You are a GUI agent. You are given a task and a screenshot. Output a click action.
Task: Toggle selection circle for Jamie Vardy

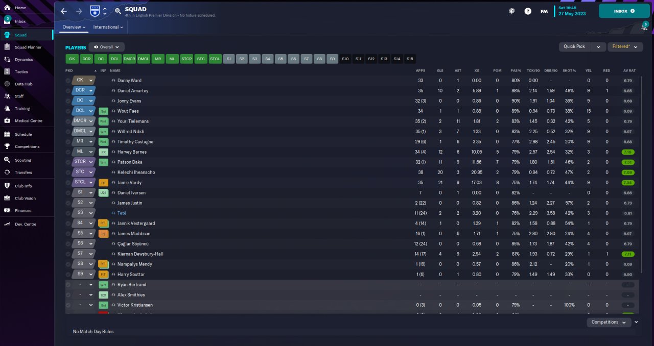pyautogui.click(x=68, y=183)
